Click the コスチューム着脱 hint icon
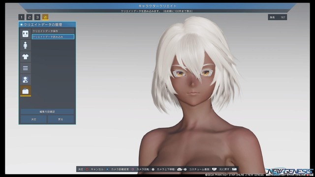 [214, 169]
